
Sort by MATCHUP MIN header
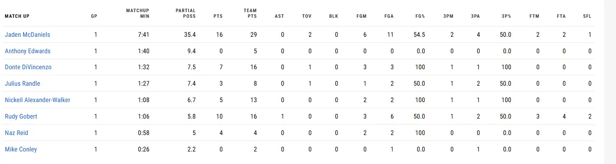point(138,13)
